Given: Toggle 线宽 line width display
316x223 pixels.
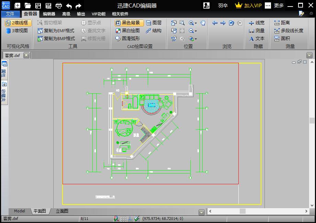Looking at the screenshot, I should (x=257, y=23).
